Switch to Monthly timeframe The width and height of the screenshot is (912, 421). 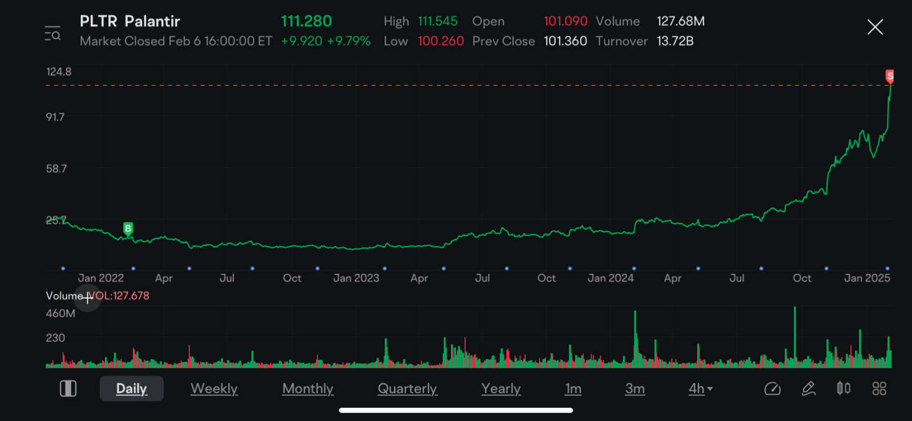[x=308, y=389]
